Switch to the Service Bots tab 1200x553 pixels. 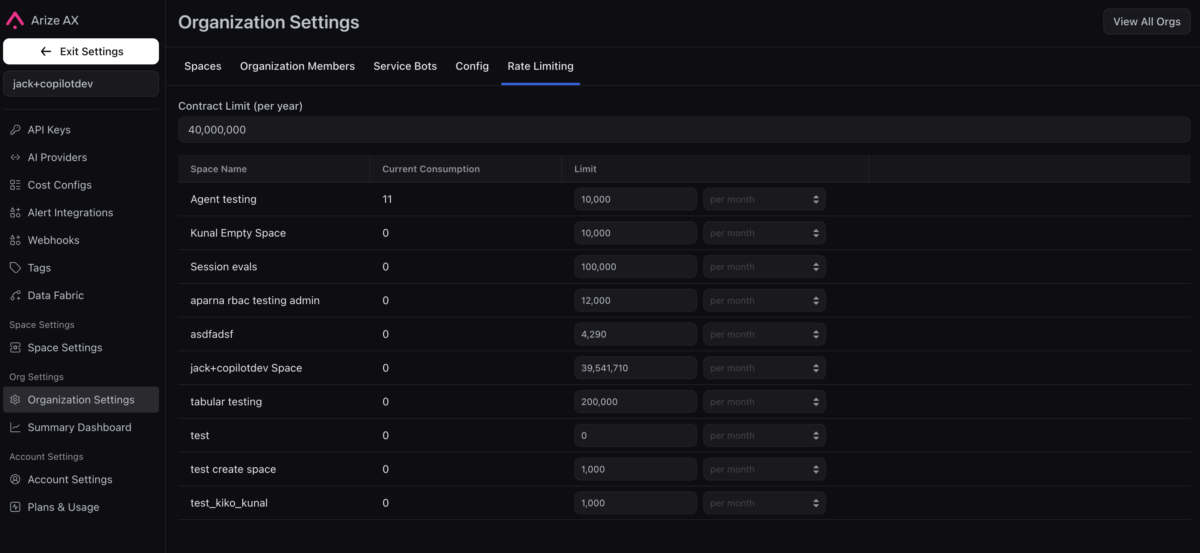405,66
